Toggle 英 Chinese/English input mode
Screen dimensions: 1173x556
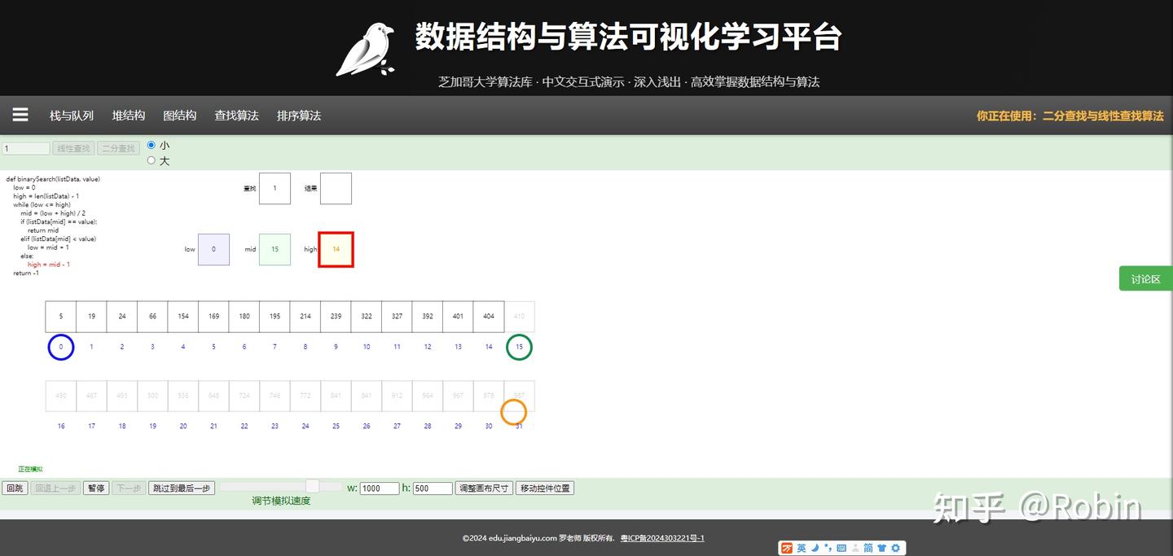click(x=801, y=548)
